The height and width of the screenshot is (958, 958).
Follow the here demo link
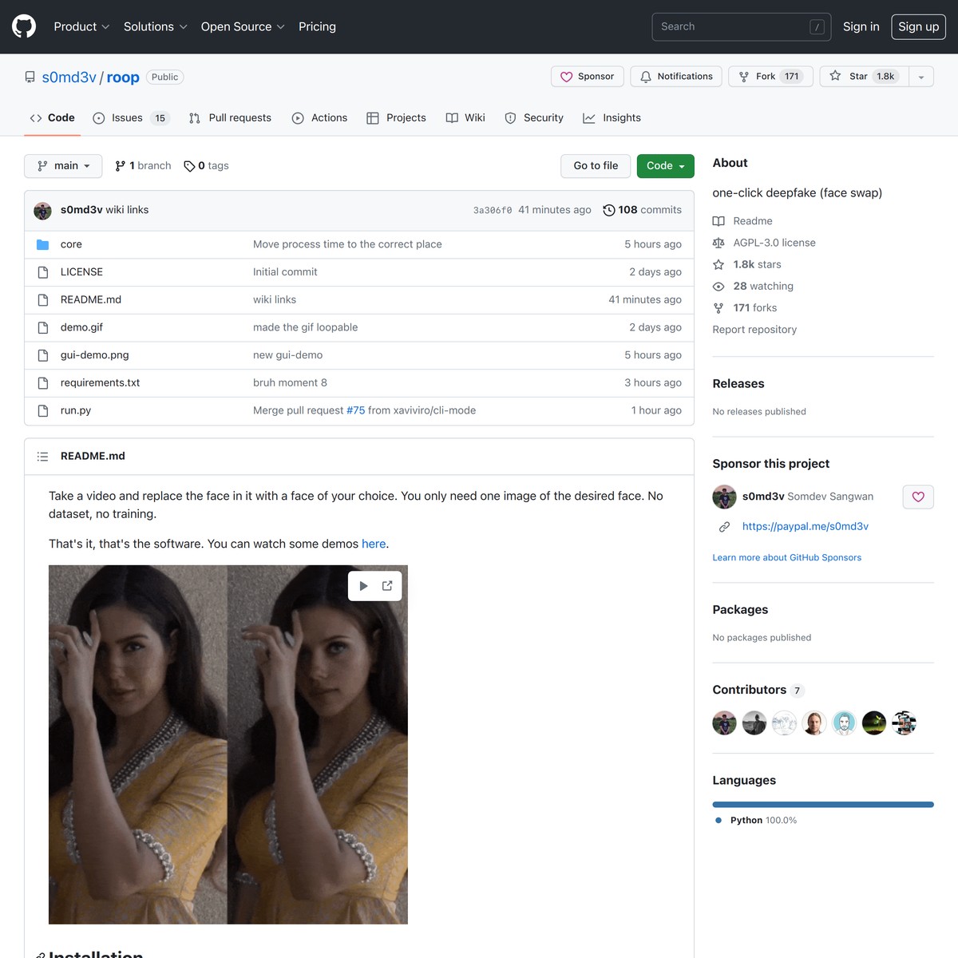[374, 544]
